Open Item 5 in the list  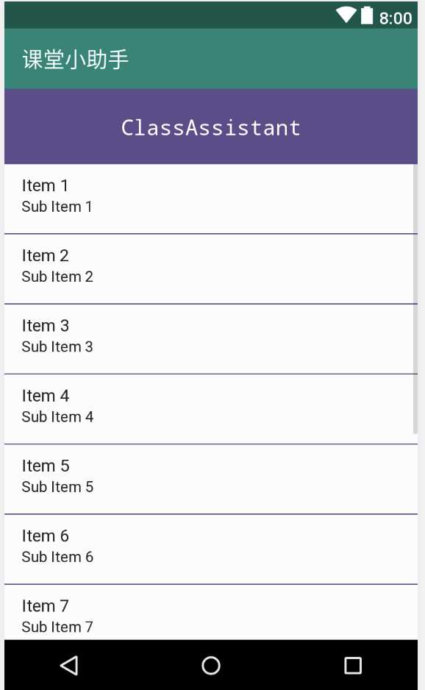pyautogui.click(x=211, y=479)
